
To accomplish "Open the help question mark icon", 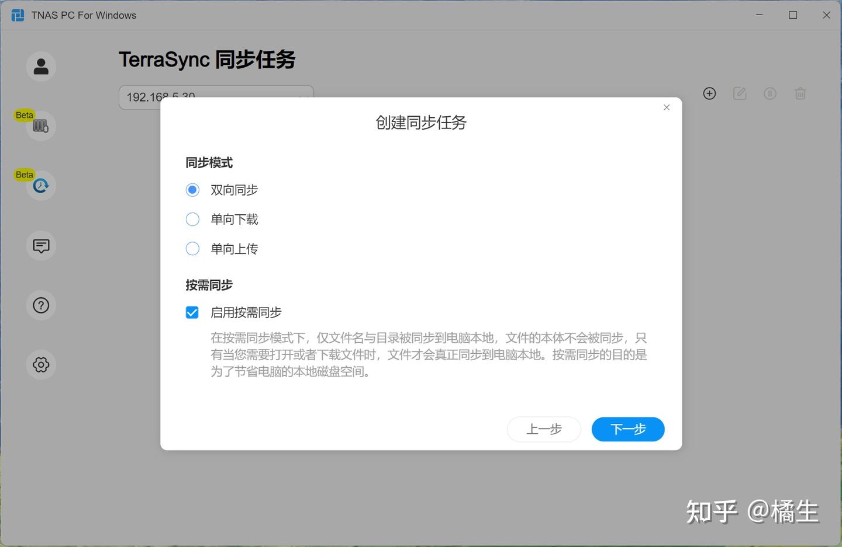I will 40,305.
